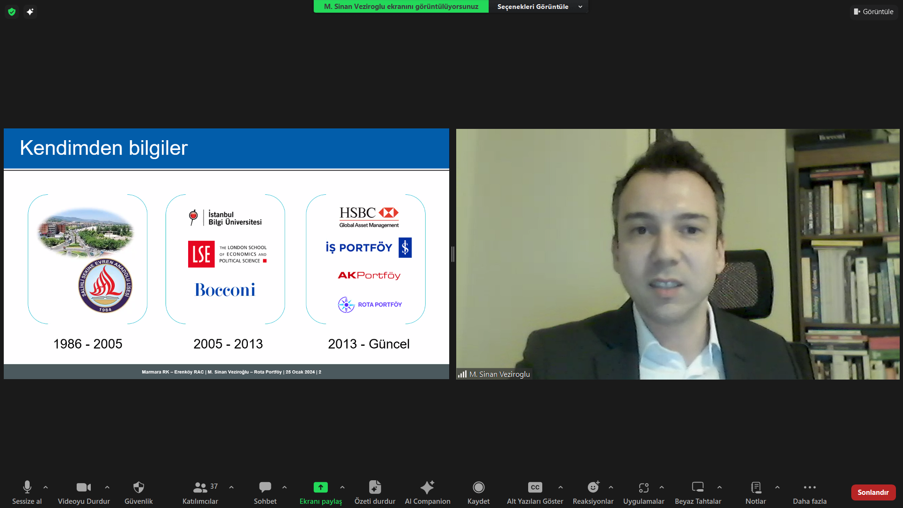
Task: Expand whiteboard arrow next to Beyaz Tahtalar
Action: tap(720, 487)
